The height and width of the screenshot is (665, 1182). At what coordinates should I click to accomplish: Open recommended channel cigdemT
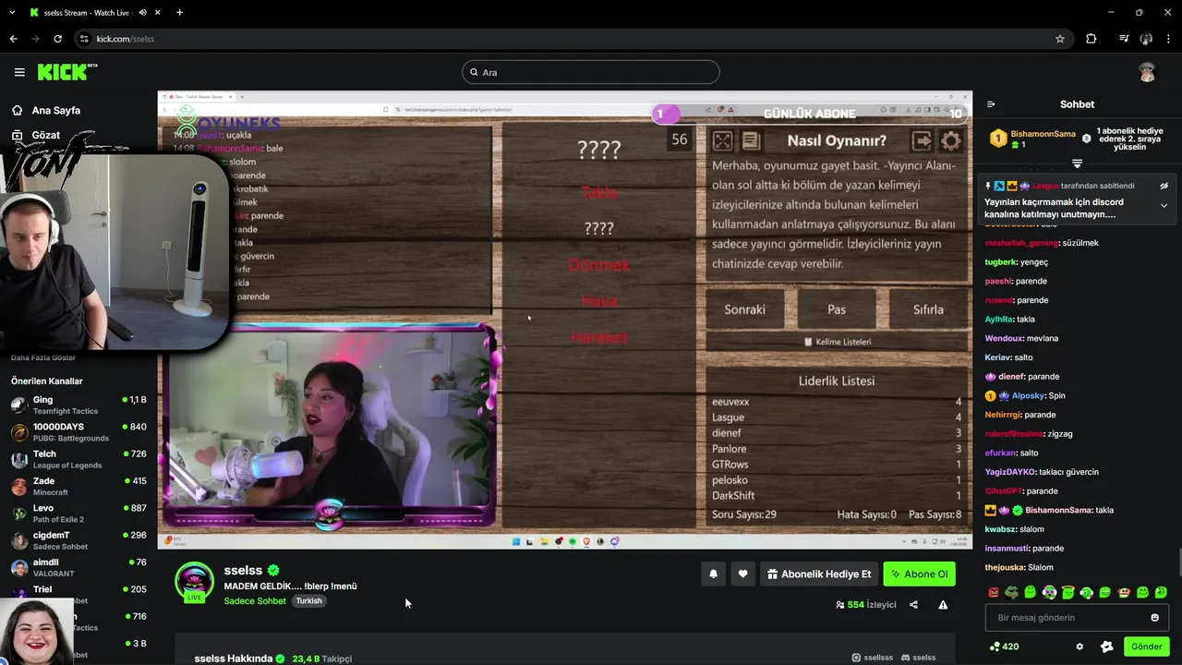[x=78, y=539]
